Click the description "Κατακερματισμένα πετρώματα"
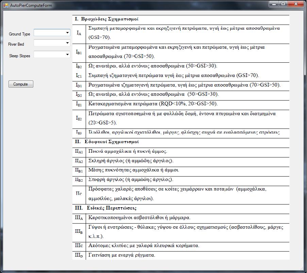 pyautogui.click(x=123, y=104)
